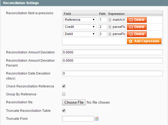Uncheck Check Reconciliation Reference checkbox
Screen dimensions: 168x125
coord(64,86)
